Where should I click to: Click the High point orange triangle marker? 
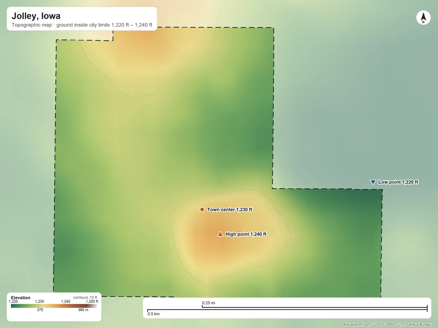pos(220,234)
